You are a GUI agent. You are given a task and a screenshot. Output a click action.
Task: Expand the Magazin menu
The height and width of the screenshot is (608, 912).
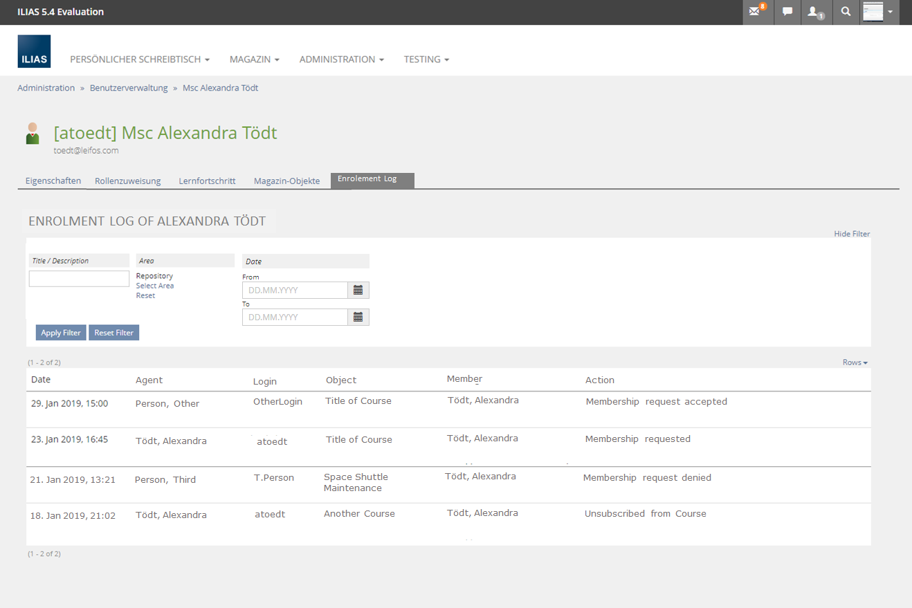[x=254, y=59]
